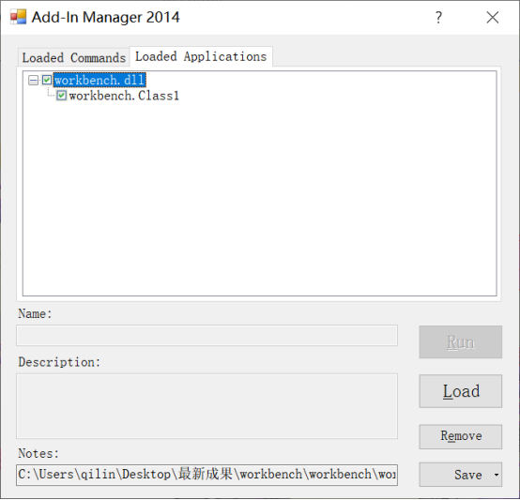Open help with the question mark button
Viewport: 520px width, 500px height.
pyautogui.click(x=438, y=17)
